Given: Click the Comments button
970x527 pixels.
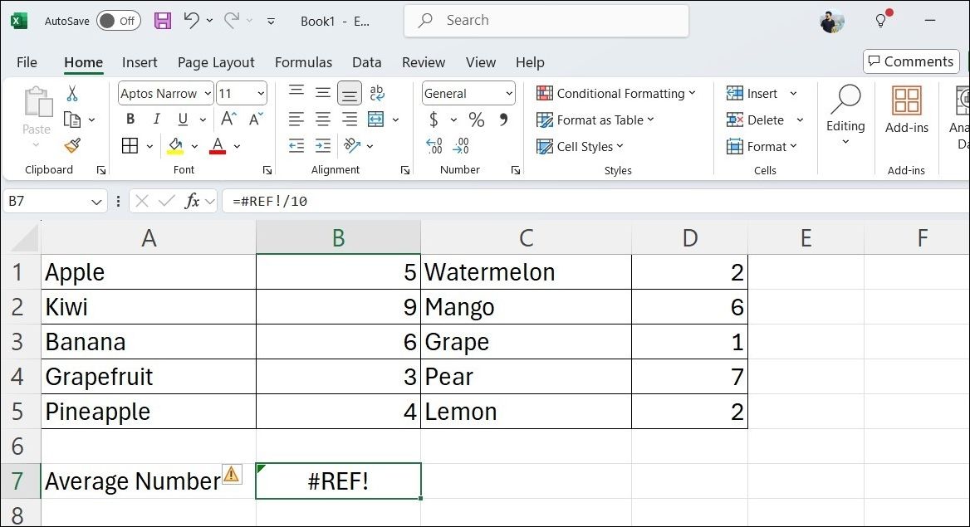Looking at the screenshot, I should click(x=910, y=61).
